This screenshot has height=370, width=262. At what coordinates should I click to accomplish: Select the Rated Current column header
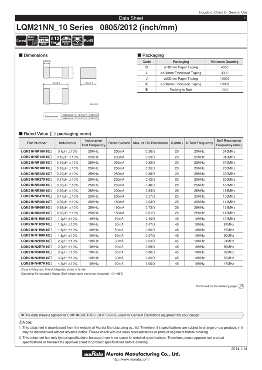tap(119, 143)
